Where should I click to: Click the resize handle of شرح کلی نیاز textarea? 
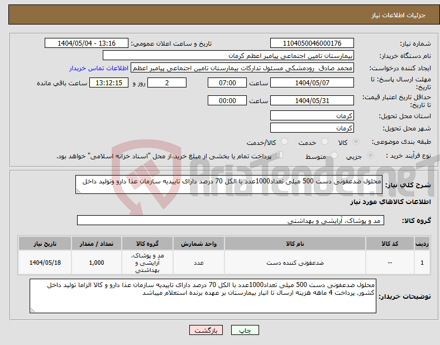[x=78, y=191]
